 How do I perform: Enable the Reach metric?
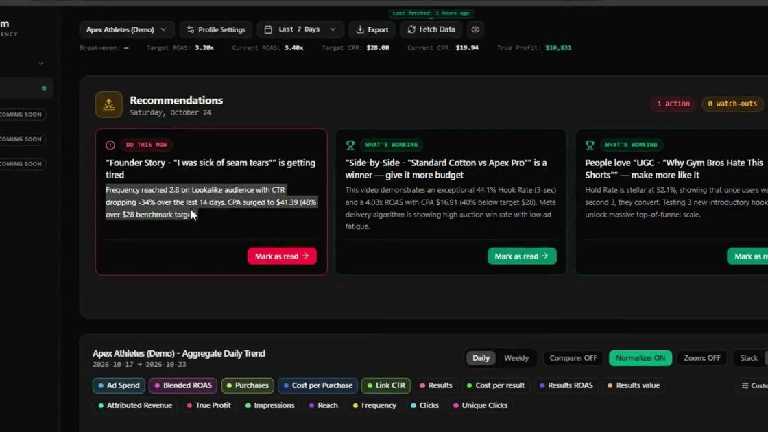pos(323,405)
